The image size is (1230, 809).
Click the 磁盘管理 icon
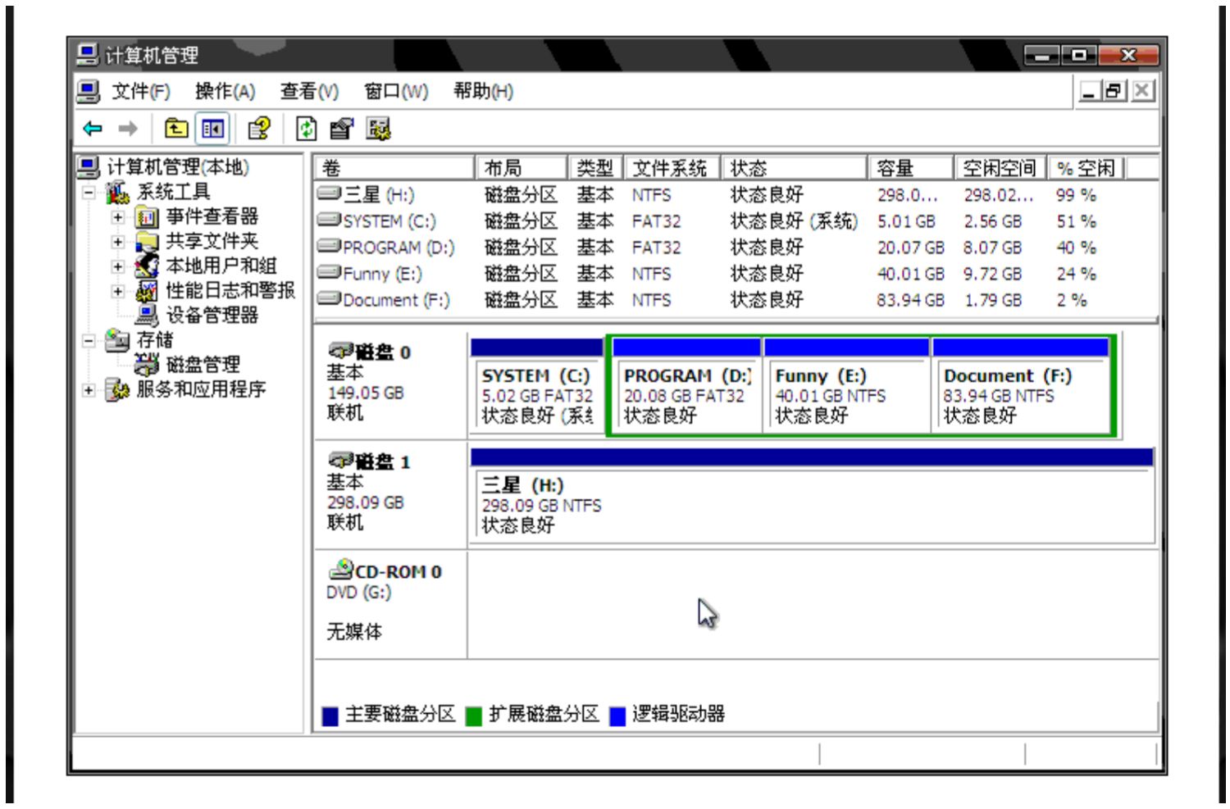tap(147, 364)
